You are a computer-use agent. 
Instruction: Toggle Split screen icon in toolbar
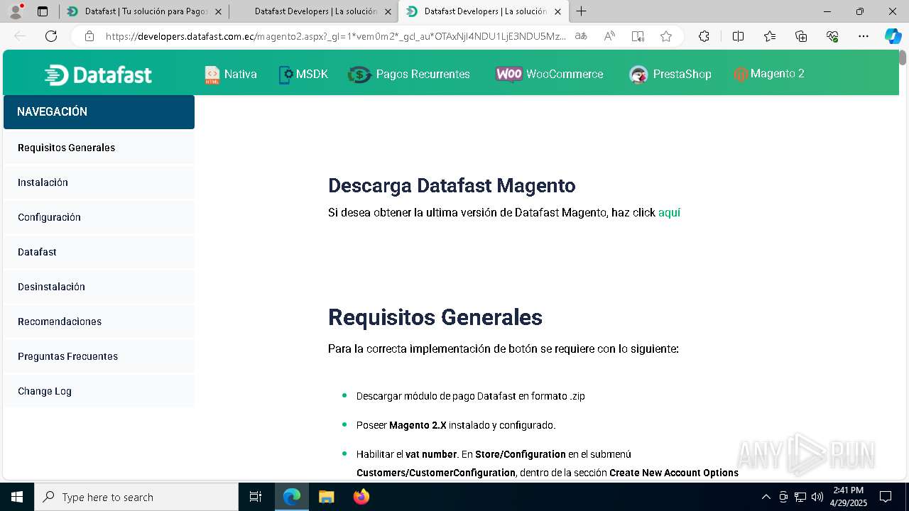click(738, 36)
